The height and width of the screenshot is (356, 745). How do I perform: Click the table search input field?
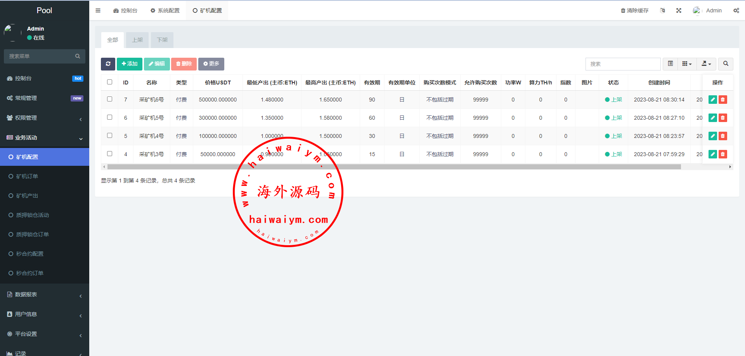(623, 64)
